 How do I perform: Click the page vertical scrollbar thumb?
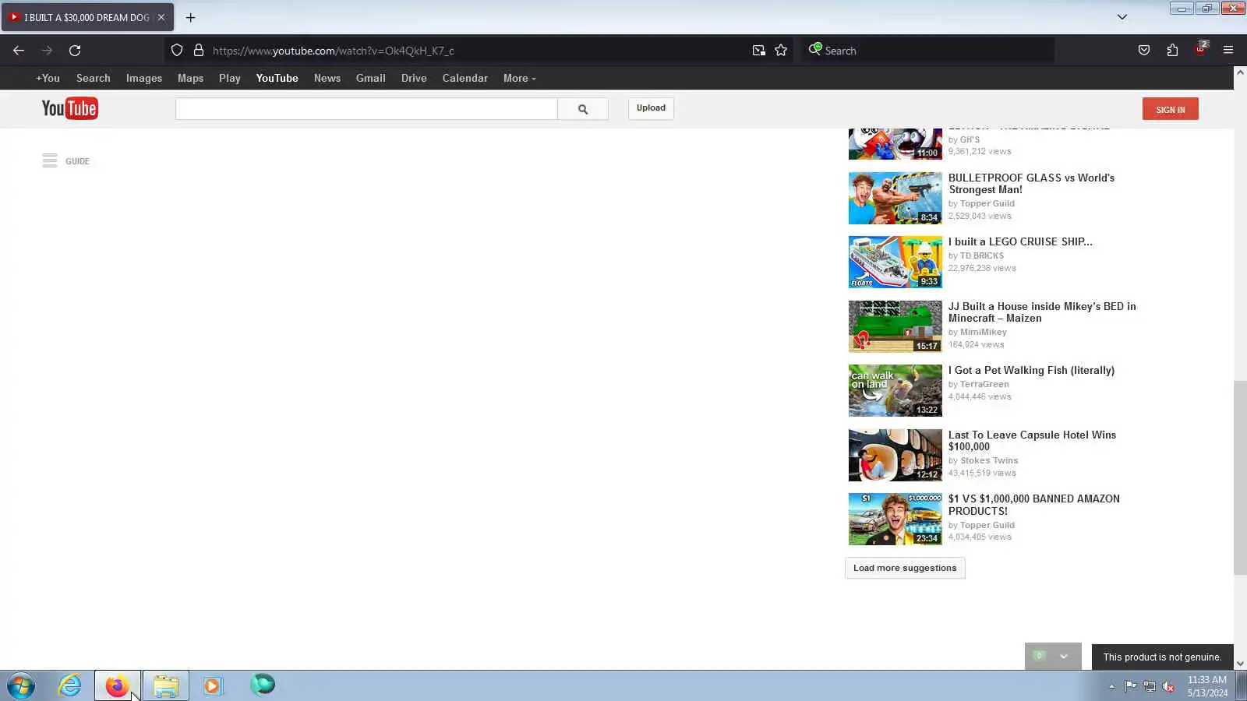tap(1240, 477)
